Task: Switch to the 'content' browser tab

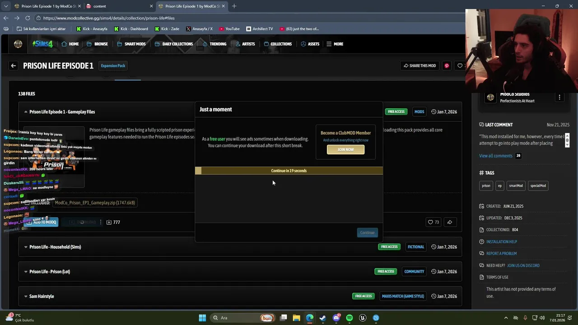Action: point(119,6)
